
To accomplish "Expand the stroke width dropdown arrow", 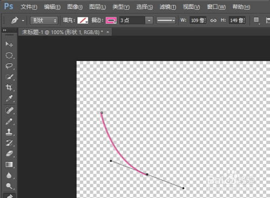I will 149,21.
